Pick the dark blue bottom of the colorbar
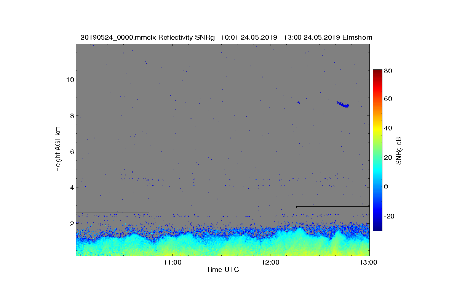Screen dimensions: 457x305 click(377, 228)
